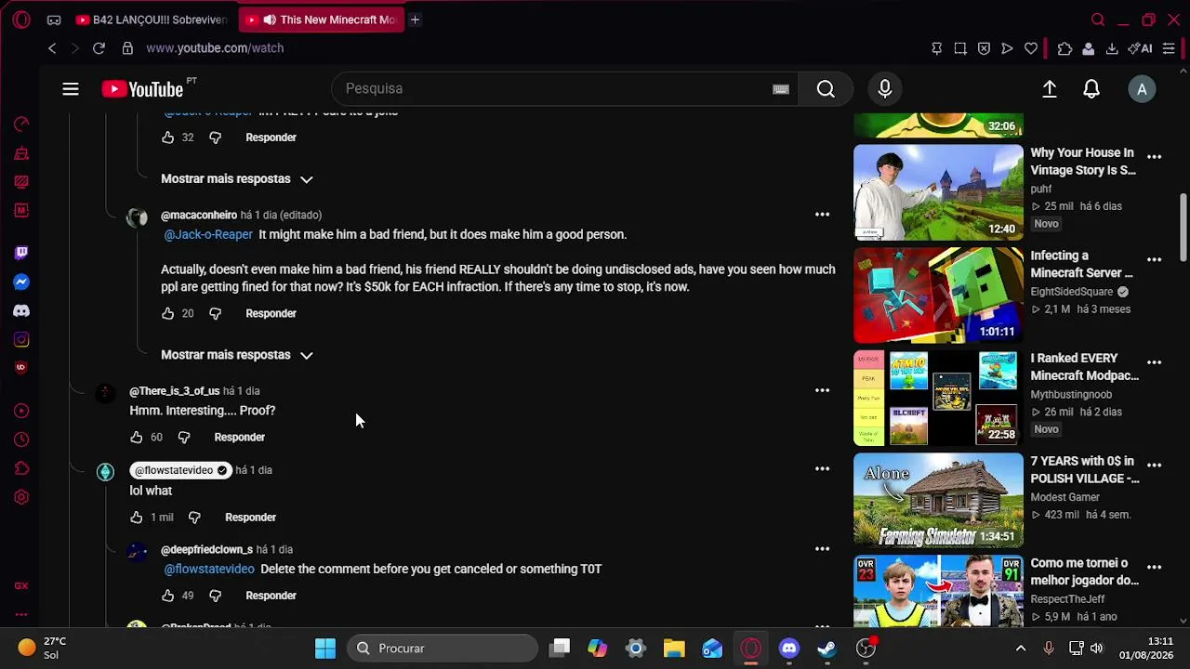
Task: Reply to @macaconheiro with Responder
Action: [271, 314]
